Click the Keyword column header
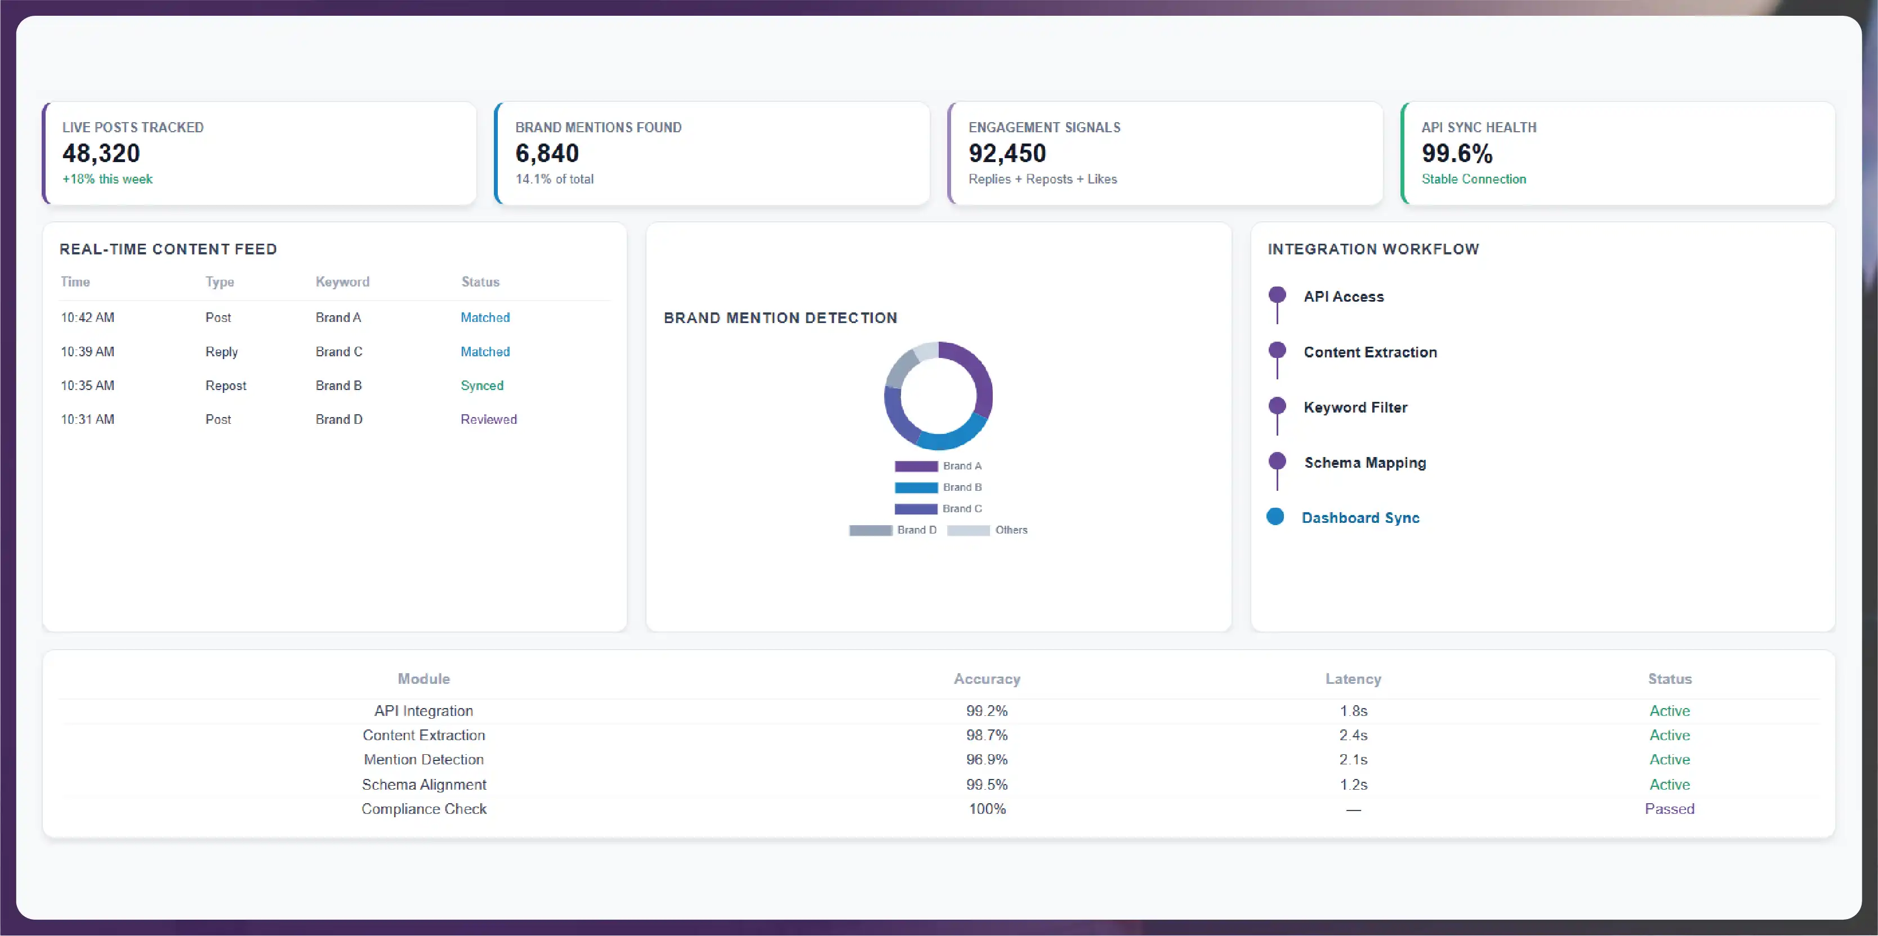This screenshot has height=936, width=1878. coord(342,282)
